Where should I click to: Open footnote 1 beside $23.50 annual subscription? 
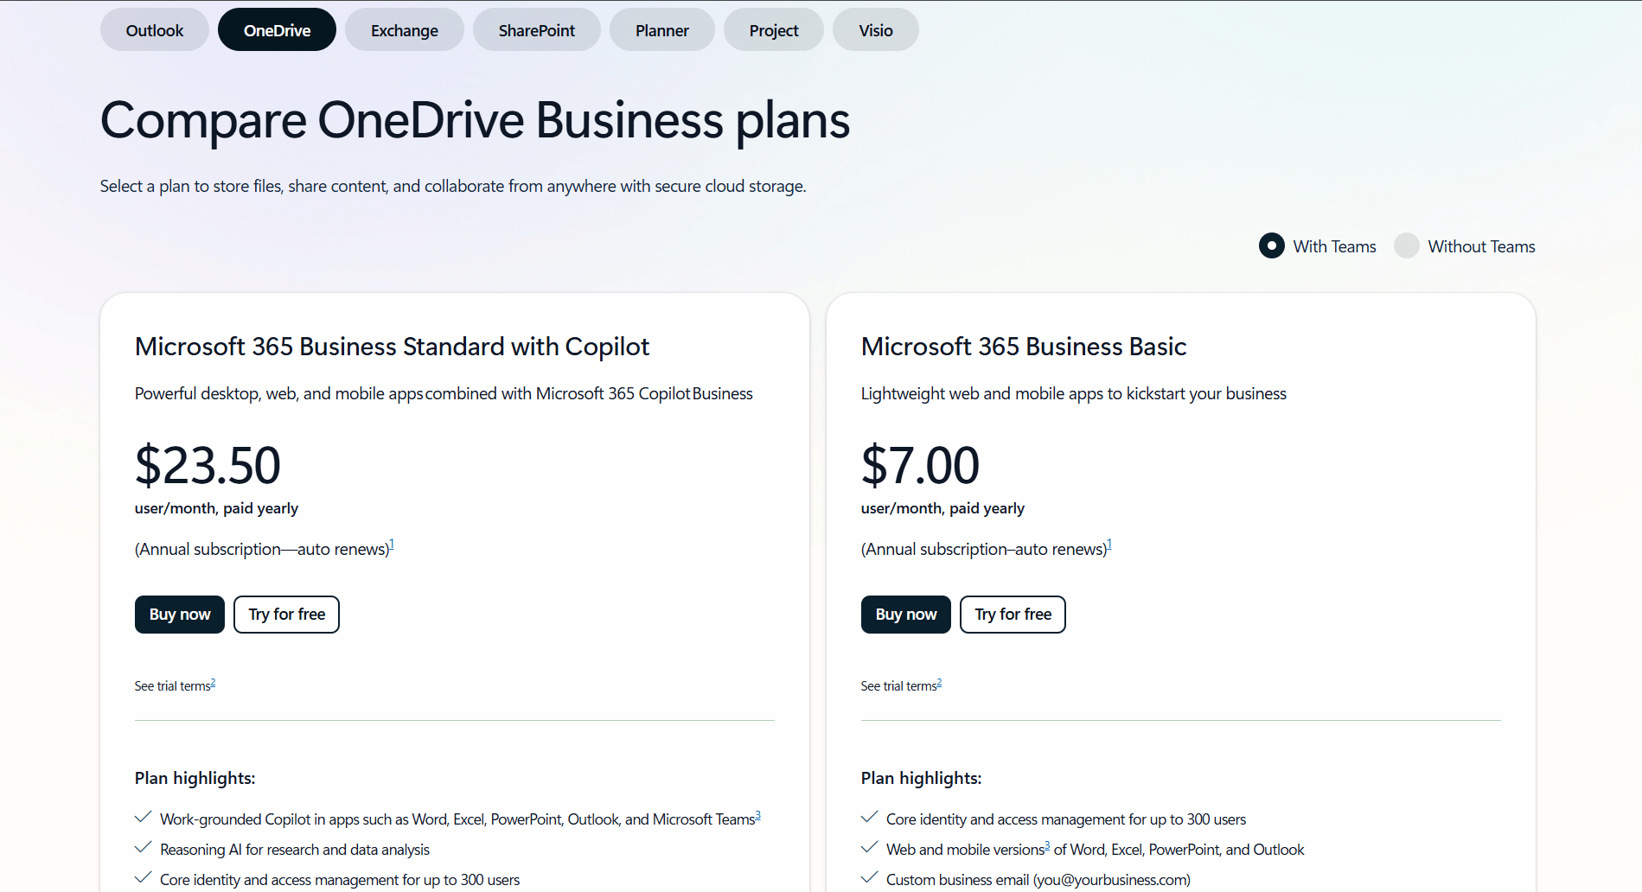[x=392, y=545]
